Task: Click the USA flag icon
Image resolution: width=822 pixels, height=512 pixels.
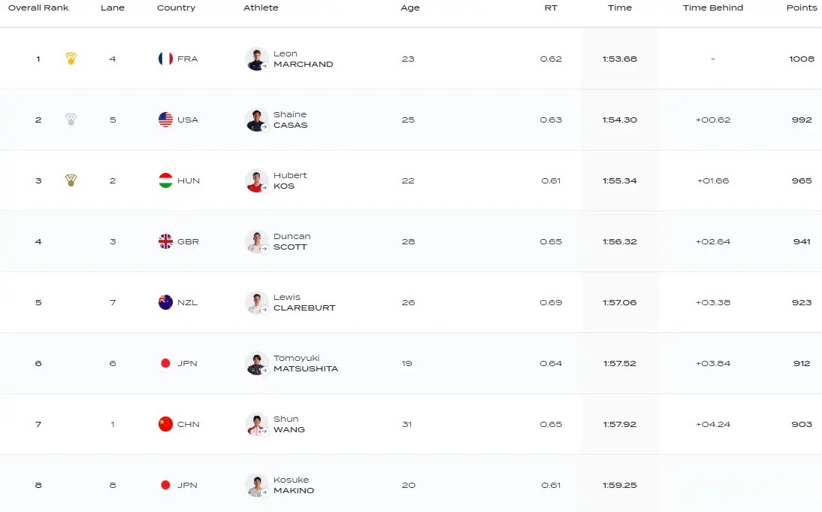Action: (x=165, y=120)
